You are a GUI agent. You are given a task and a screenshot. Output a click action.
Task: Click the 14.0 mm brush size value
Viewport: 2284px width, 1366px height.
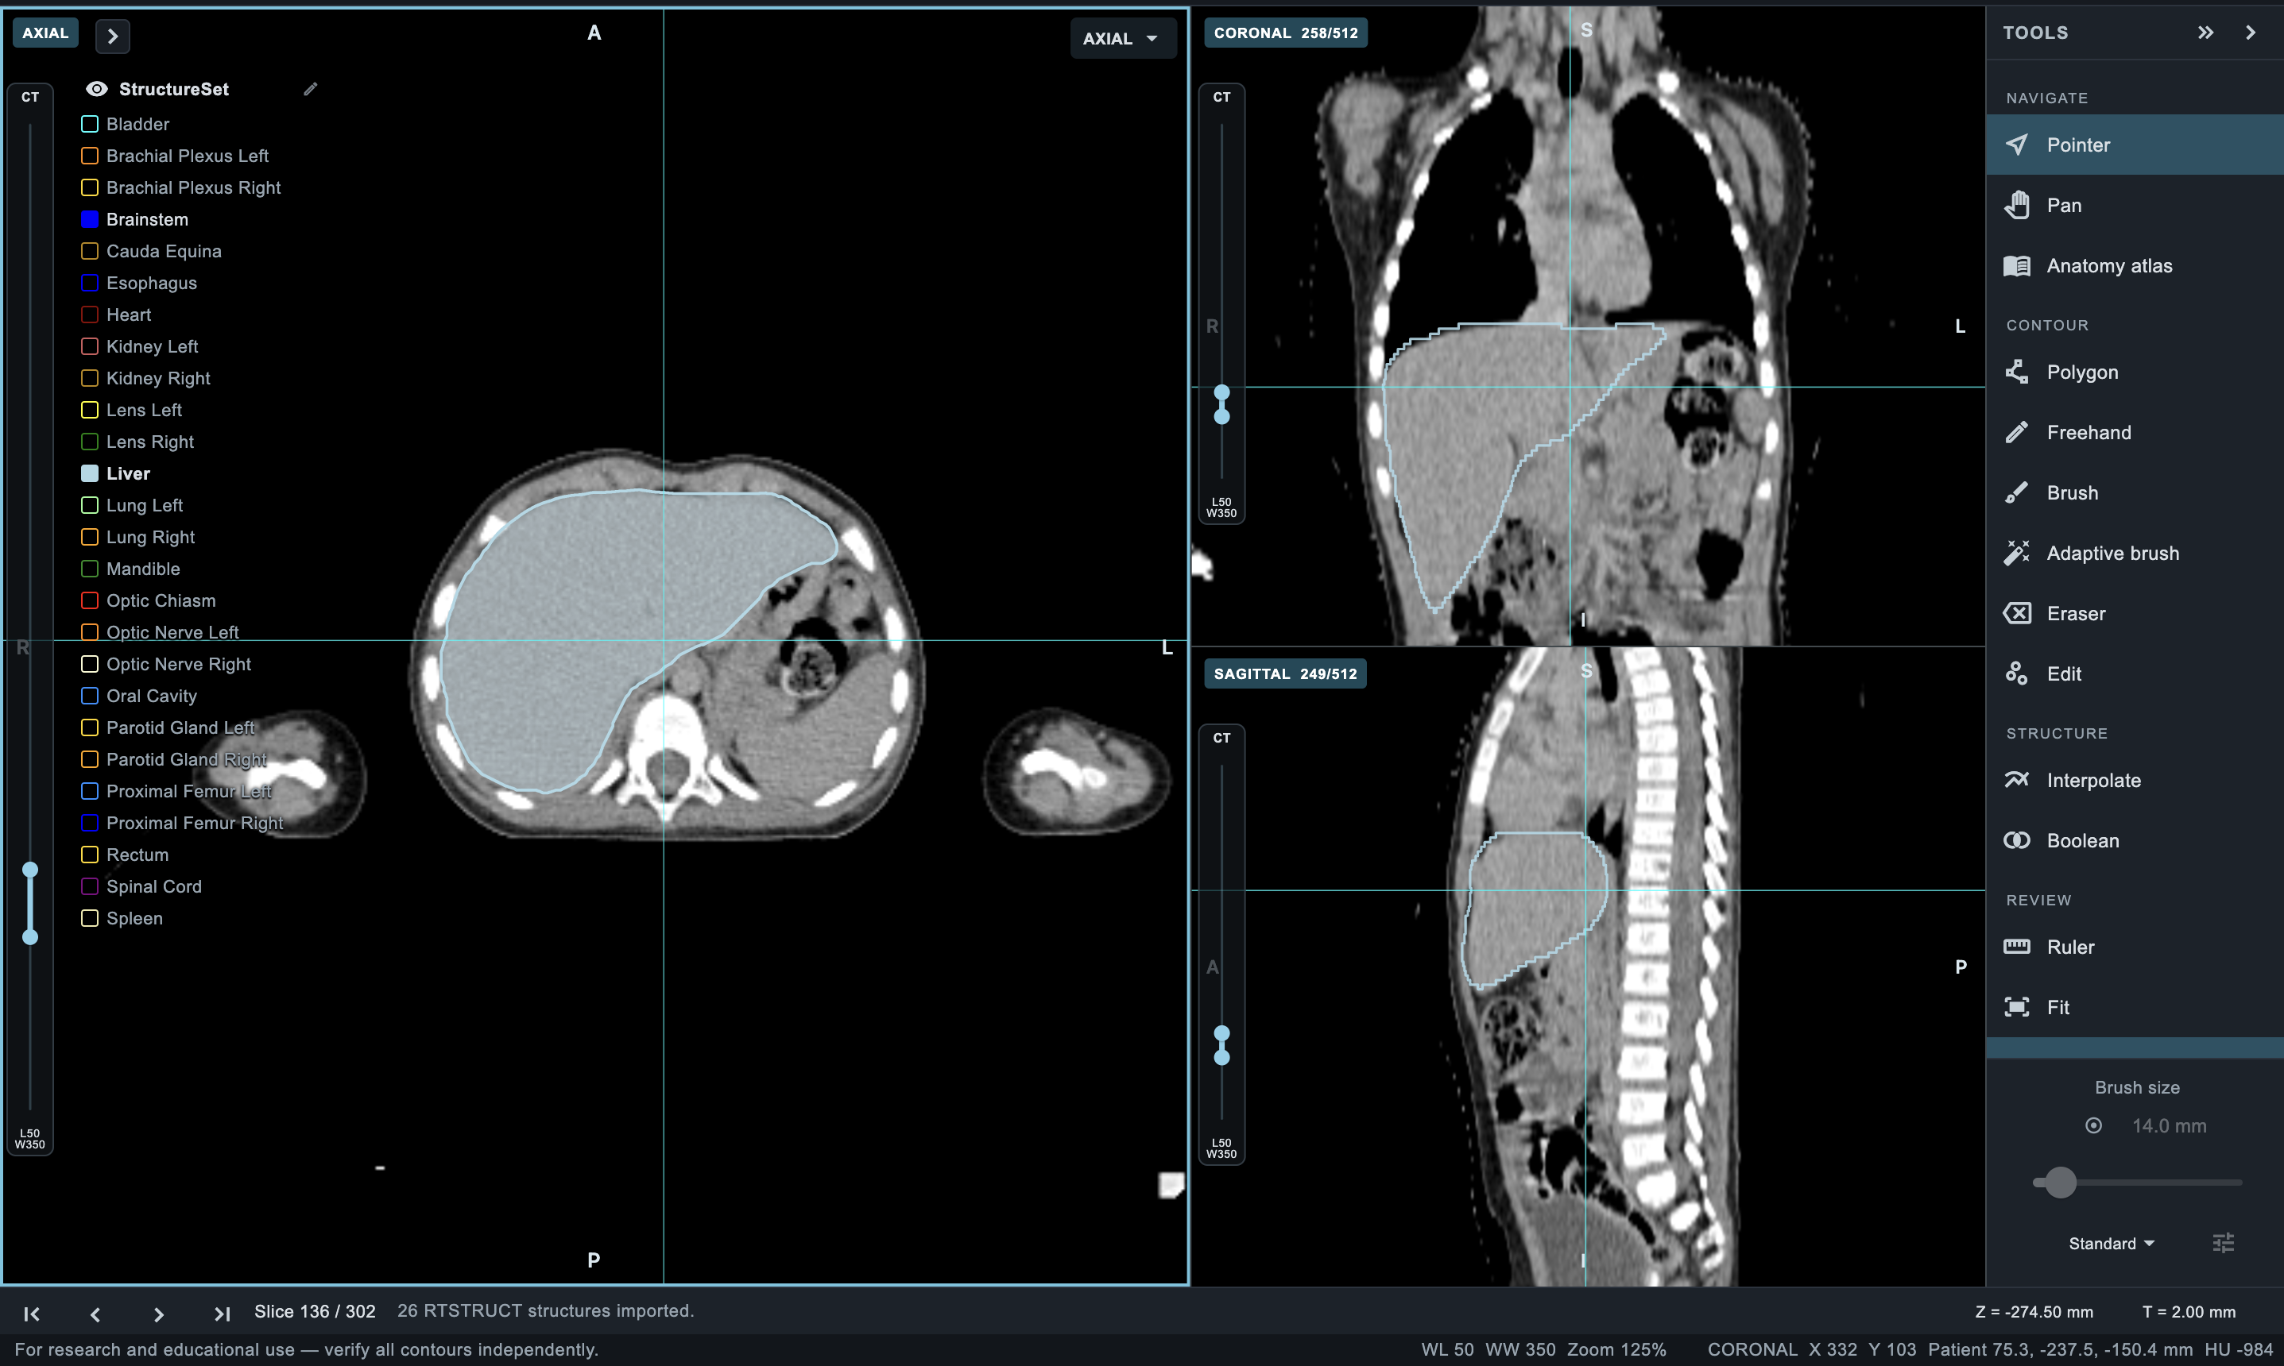tap(2169, 1125)
